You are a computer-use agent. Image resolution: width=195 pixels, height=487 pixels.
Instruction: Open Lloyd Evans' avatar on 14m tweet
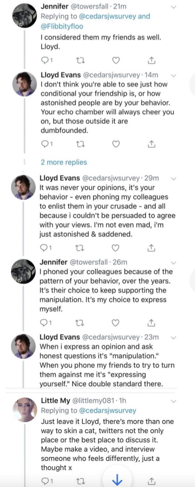click(x=25, y=84)
